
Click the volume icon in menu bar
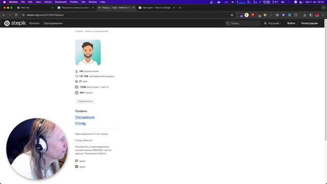(x=283, y=2)
